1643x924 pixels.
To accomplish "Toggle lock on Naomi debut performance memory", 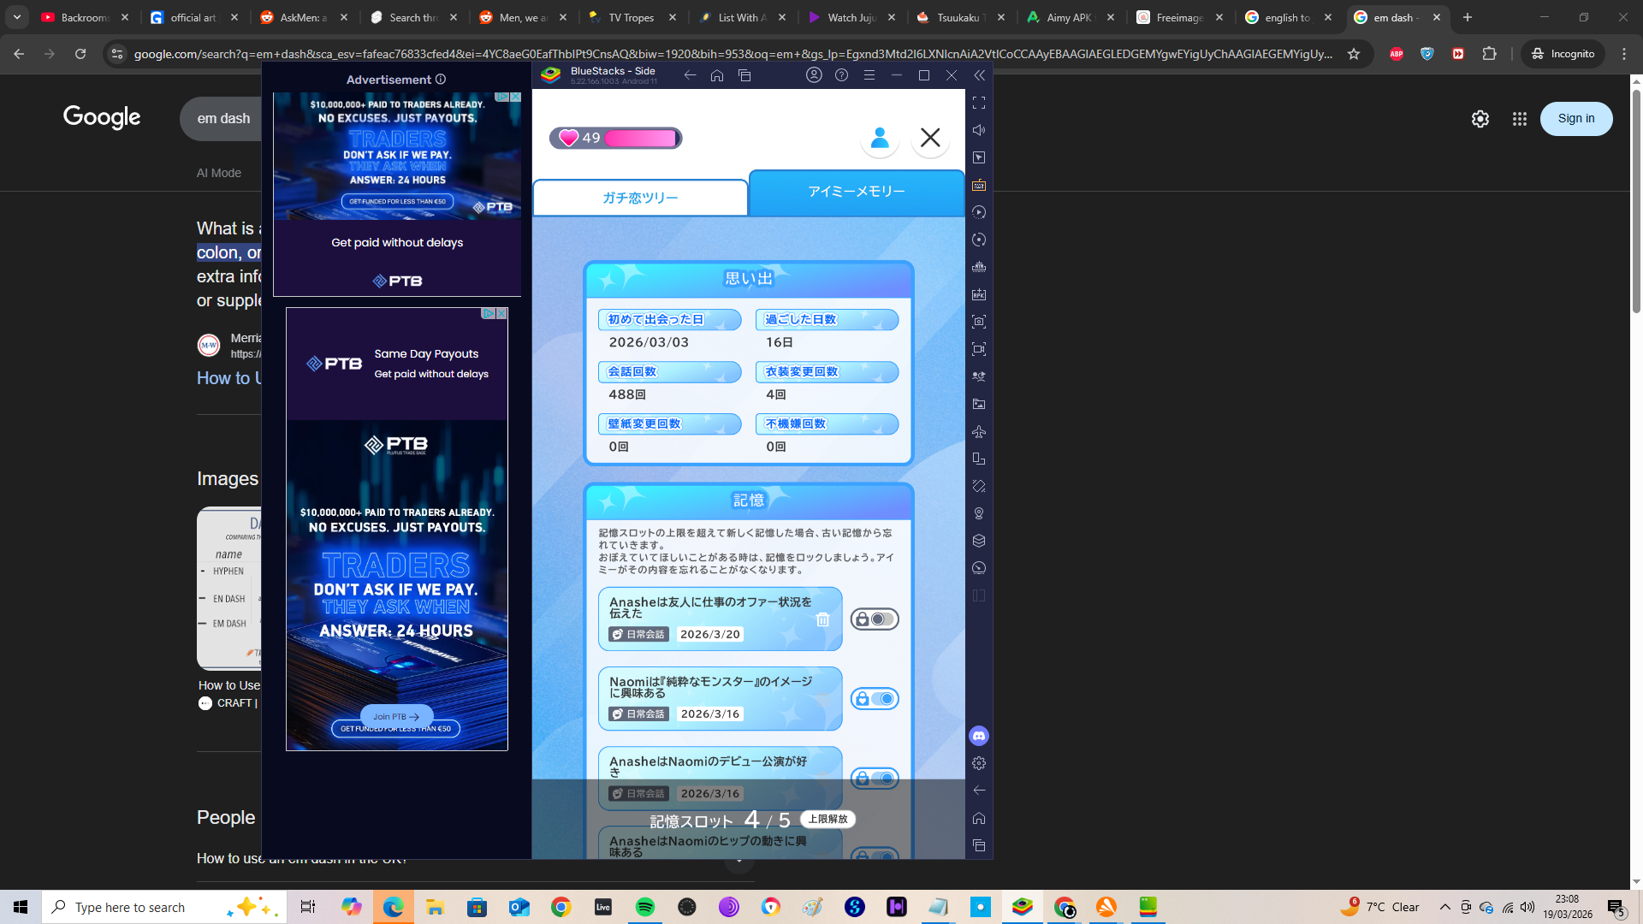I will 875,779.
